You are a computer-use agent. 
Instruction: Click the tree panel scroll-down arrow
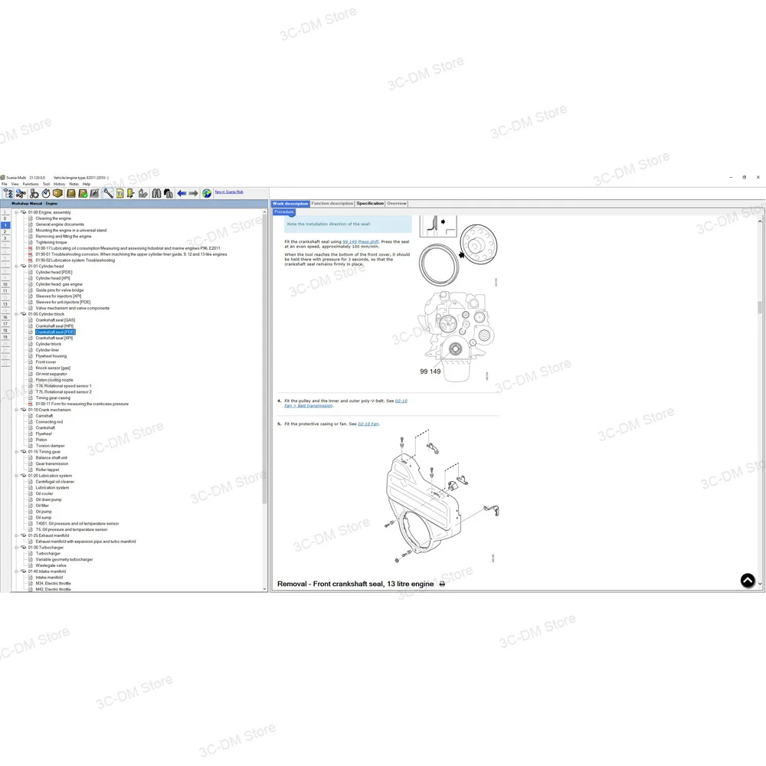[x=265, y=589]
